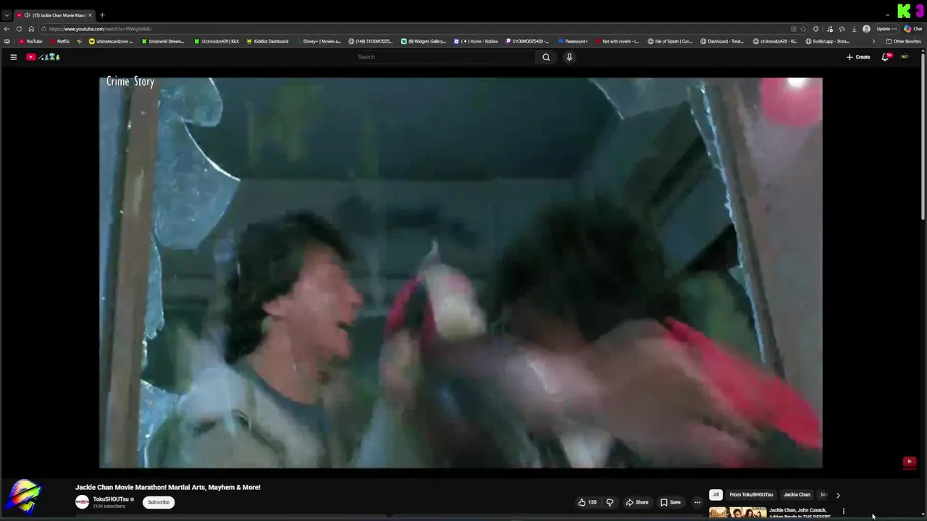Open browser profile avatar
927x521 pixels.
(866, 29)
